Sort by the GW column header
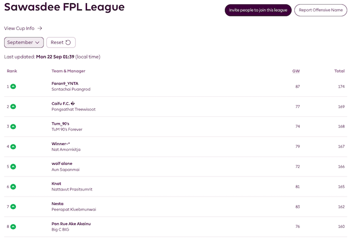The image size is (351, 240). (x=296, y=71)
